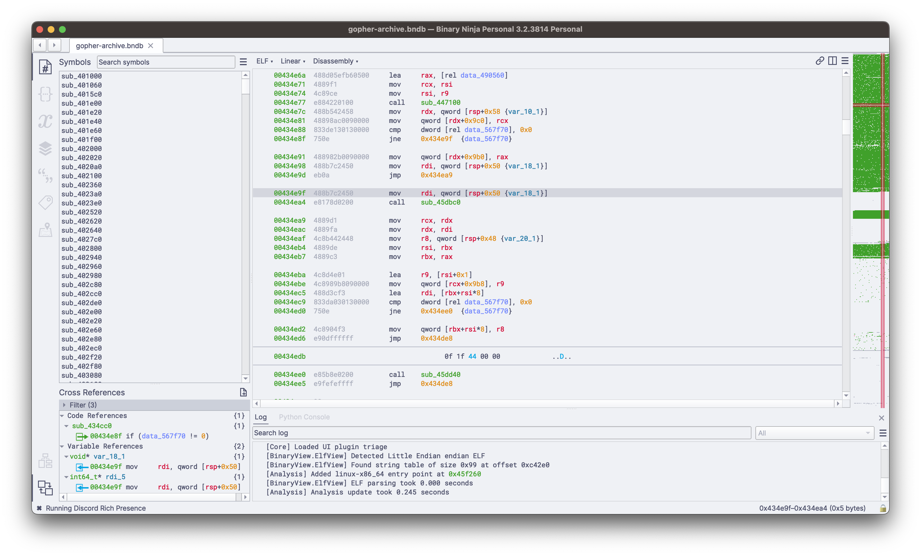Open the Symbols sidebar icon
921x556 pixels.
(45, 67)
